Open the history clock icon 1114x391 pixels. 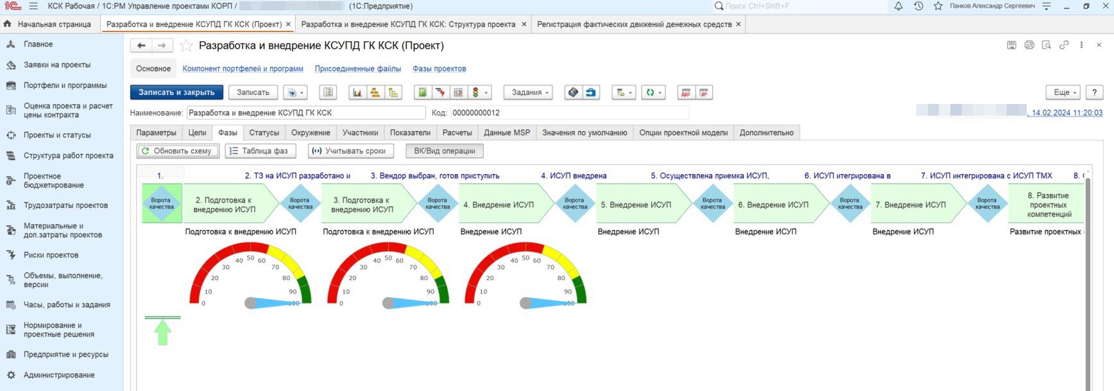tap(918, 6)
